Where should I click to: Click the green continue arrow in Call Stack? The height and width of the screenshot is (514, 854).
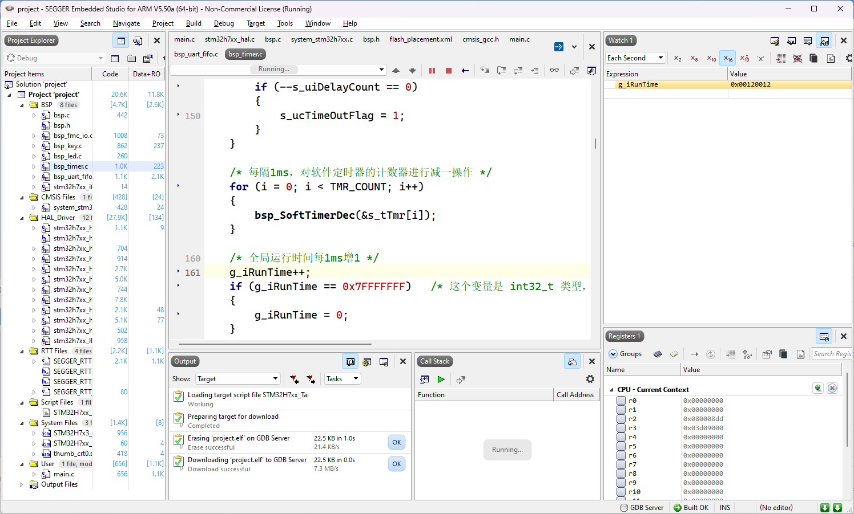pos(441,379)
